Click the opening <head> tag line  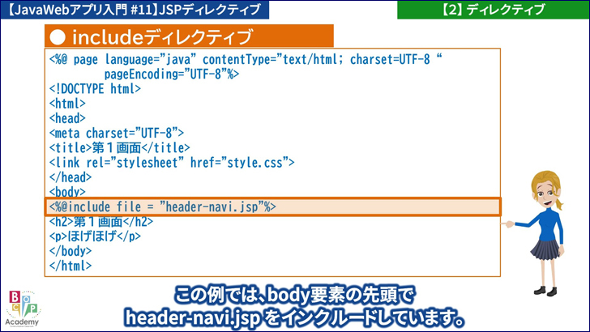[x=67, y=118]
